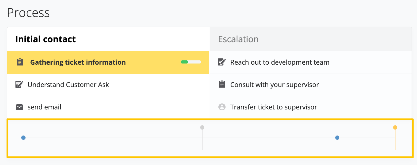Select Consult with your supervisor step
This screenshot has width=417, height=165.
pos(311,85)
